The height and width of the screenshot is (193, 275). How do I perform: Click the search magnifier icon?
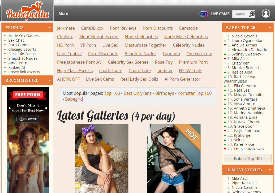click(x=252, y=14)
